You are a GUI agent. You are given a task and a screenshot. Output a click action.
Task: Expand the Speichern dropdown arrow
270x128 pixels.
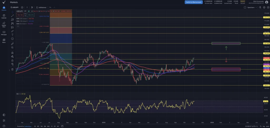tap(256, 7)
